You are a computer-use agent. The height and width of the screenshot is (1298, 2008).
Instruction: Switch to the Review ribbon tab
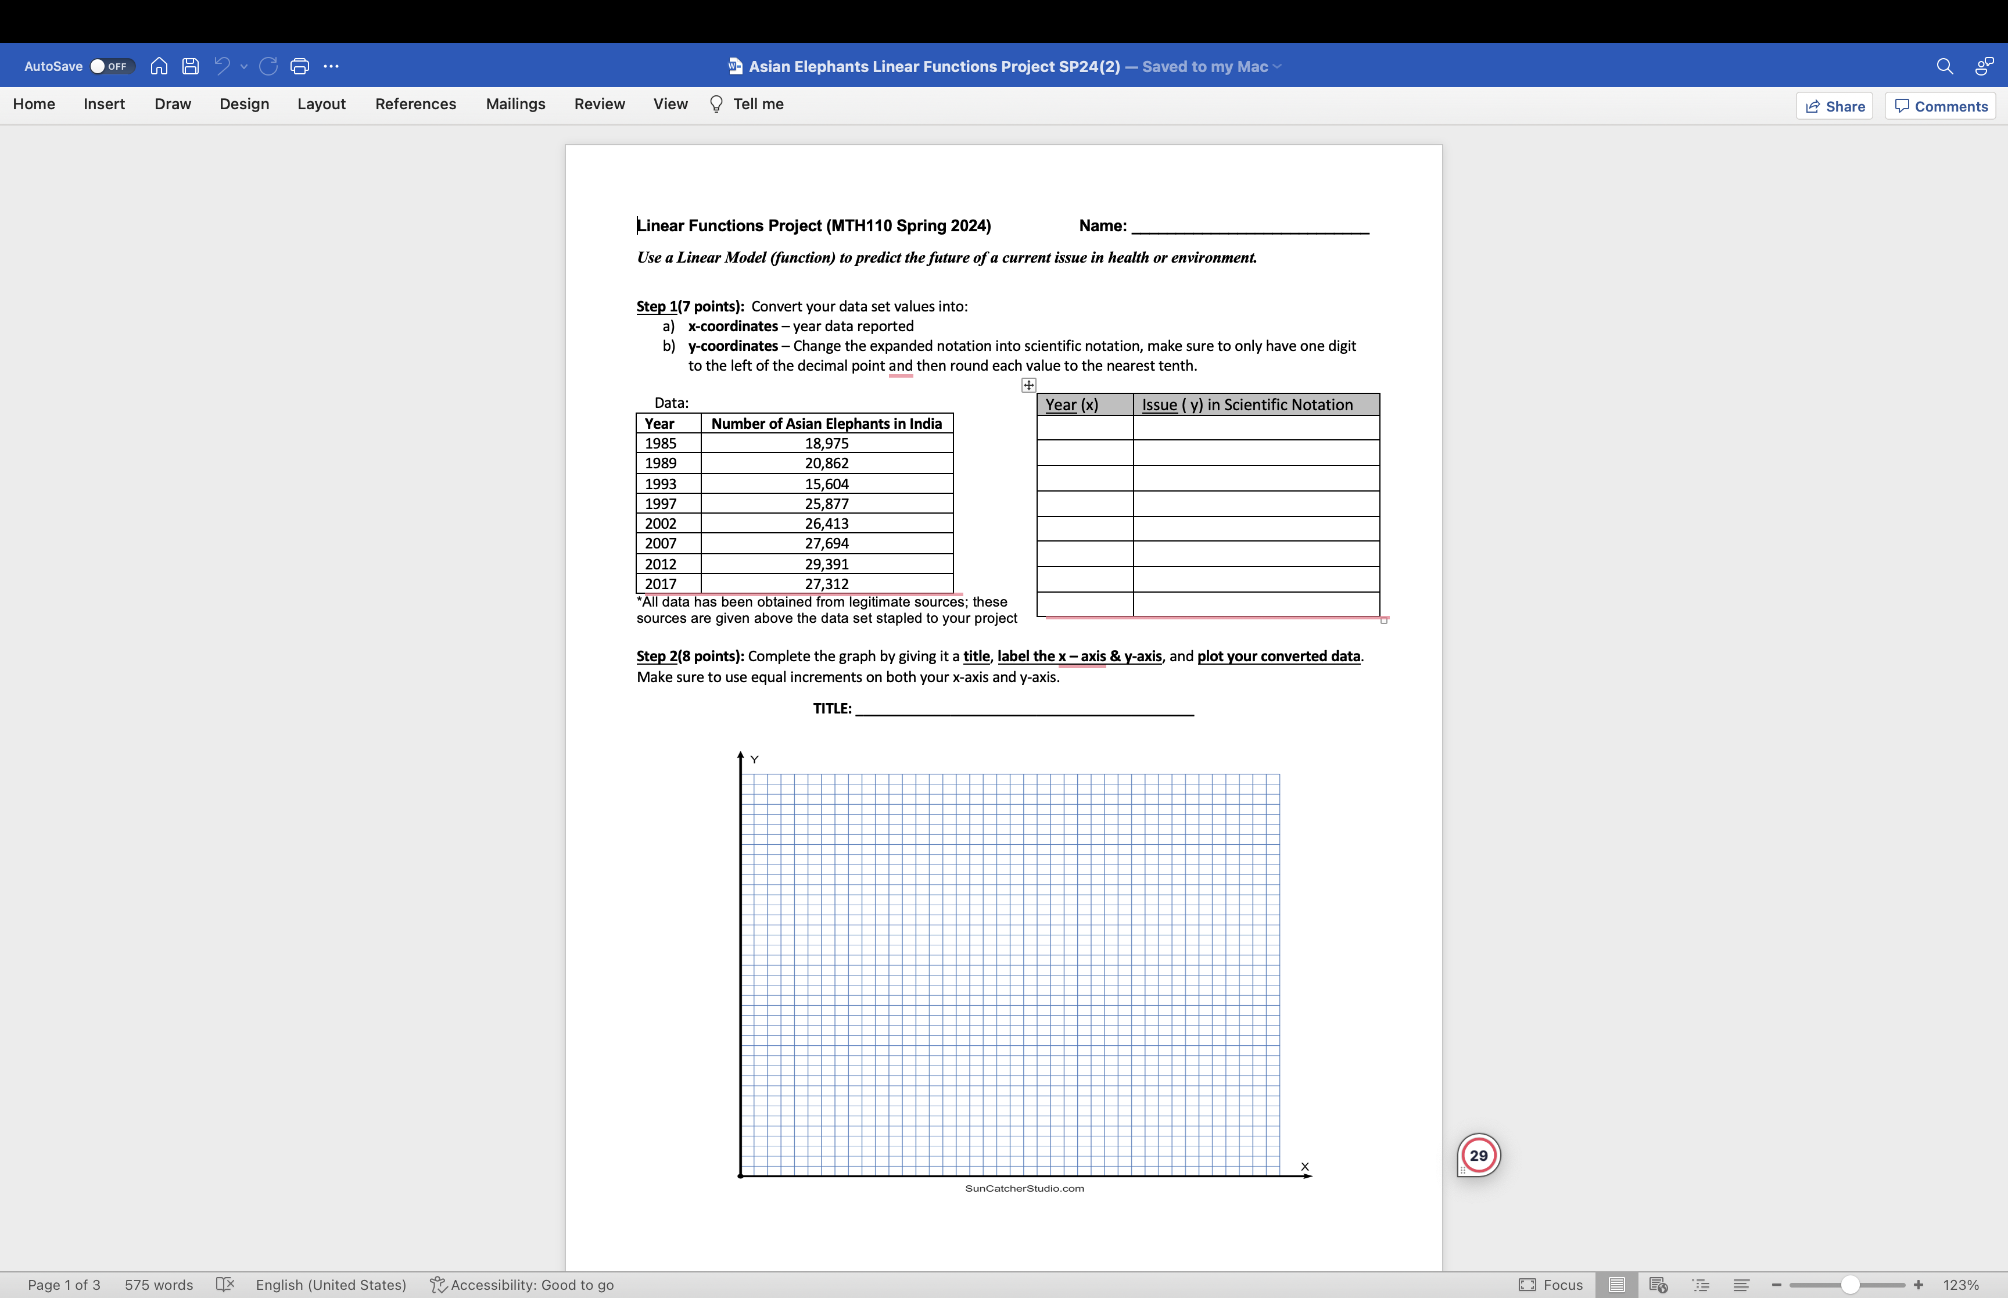(599, 103)
